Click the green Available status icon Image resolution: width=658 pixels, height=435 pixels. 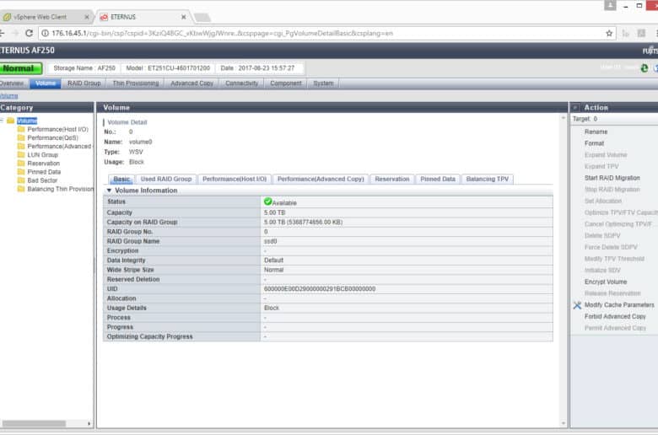click(267, 201)
